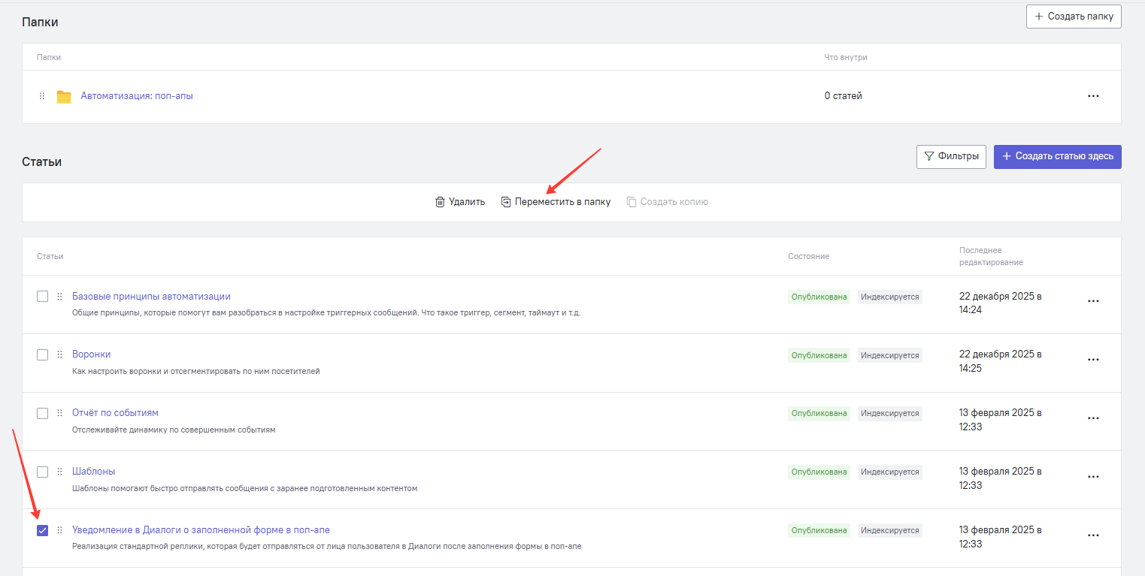Click the Создать папку button
The height and width of the screenshot is (576, 1145).
tap(1073, 17)
